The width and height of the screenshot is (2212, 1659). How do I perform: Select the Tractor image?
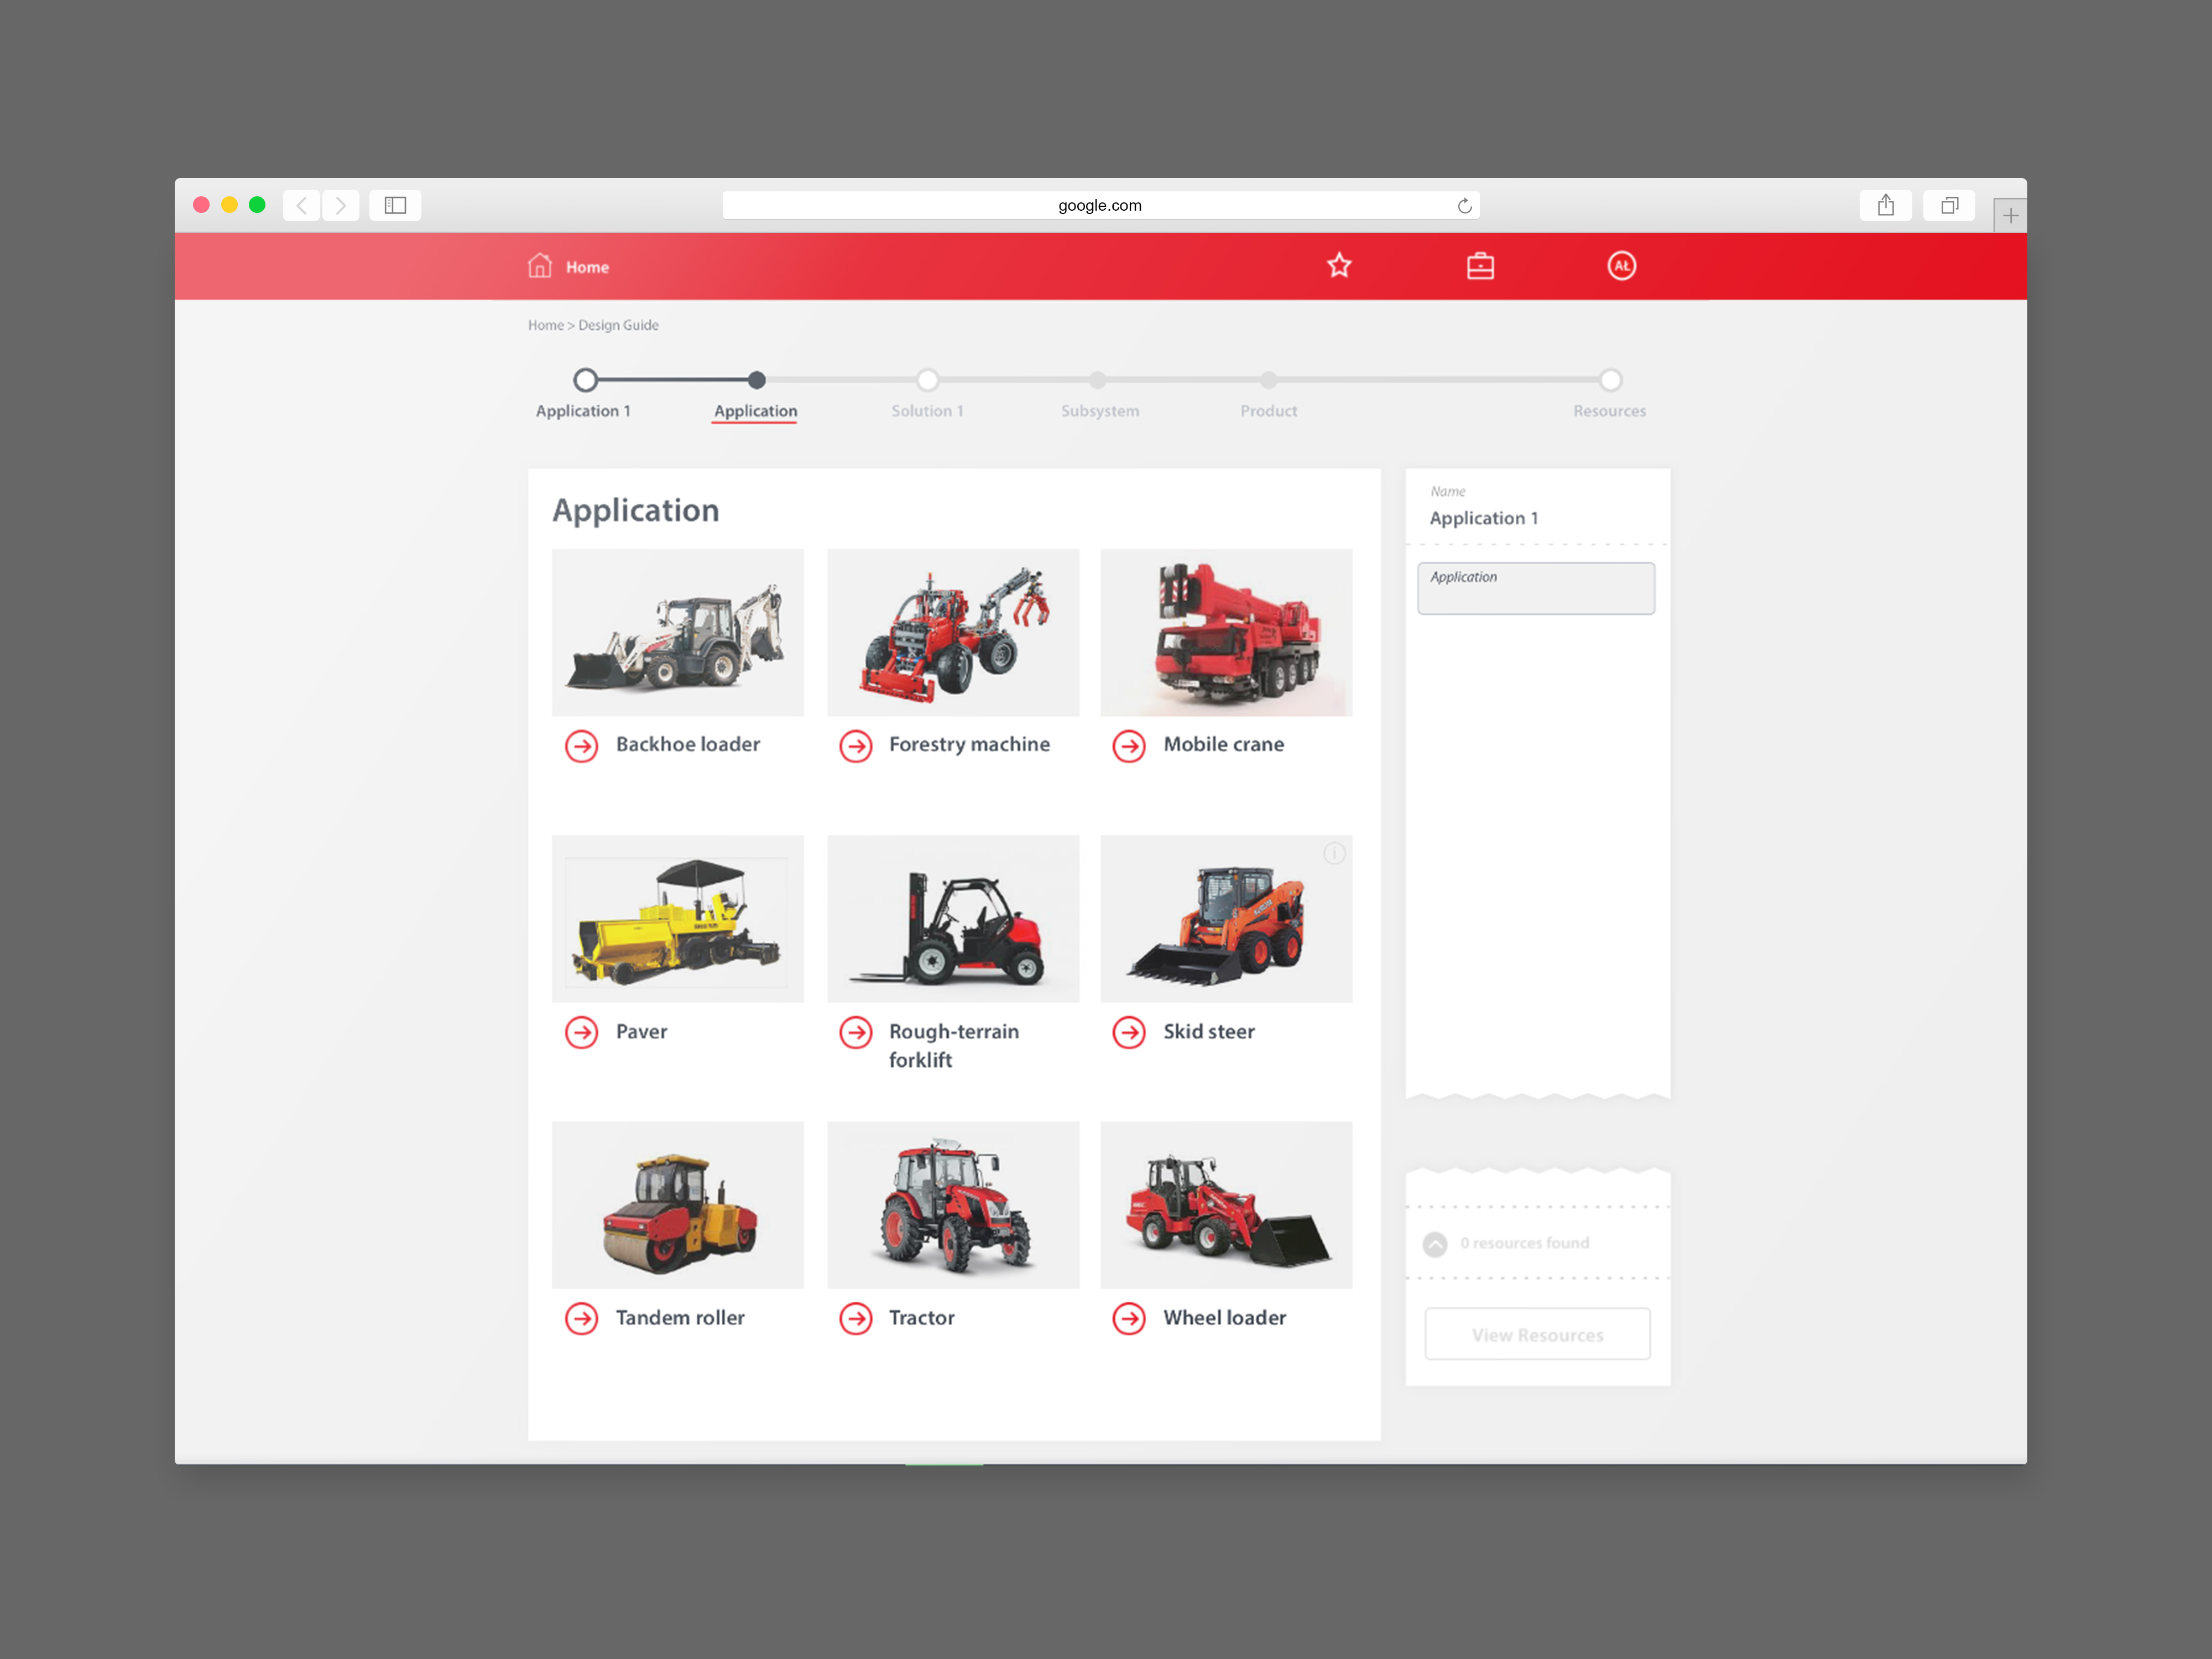[953, 1205]
